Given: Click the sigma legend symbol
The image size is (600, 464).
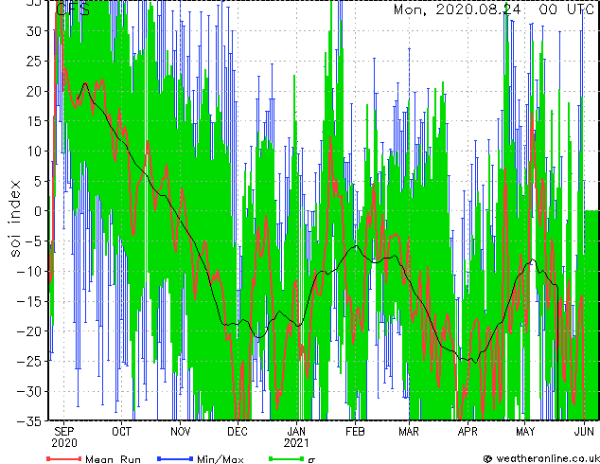Looking at the screenshot, I should [311, 460].
